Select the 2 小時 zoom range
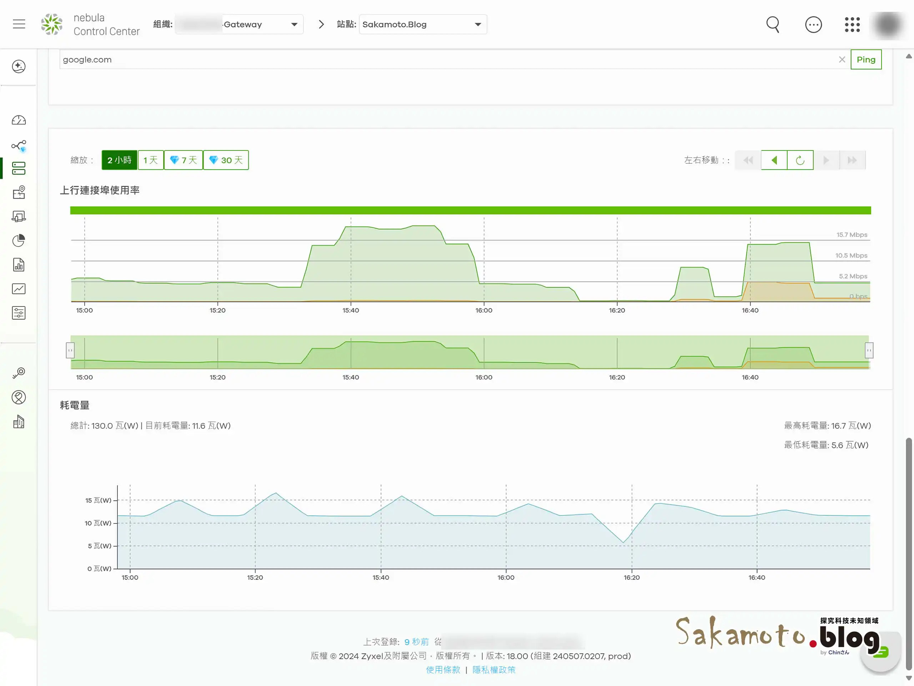914x686 pixels. coord(119,160)
